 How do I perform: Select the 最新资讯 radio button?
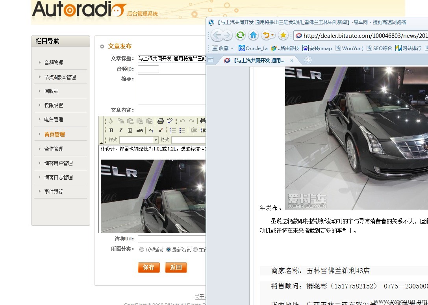(x=169, y=249)
